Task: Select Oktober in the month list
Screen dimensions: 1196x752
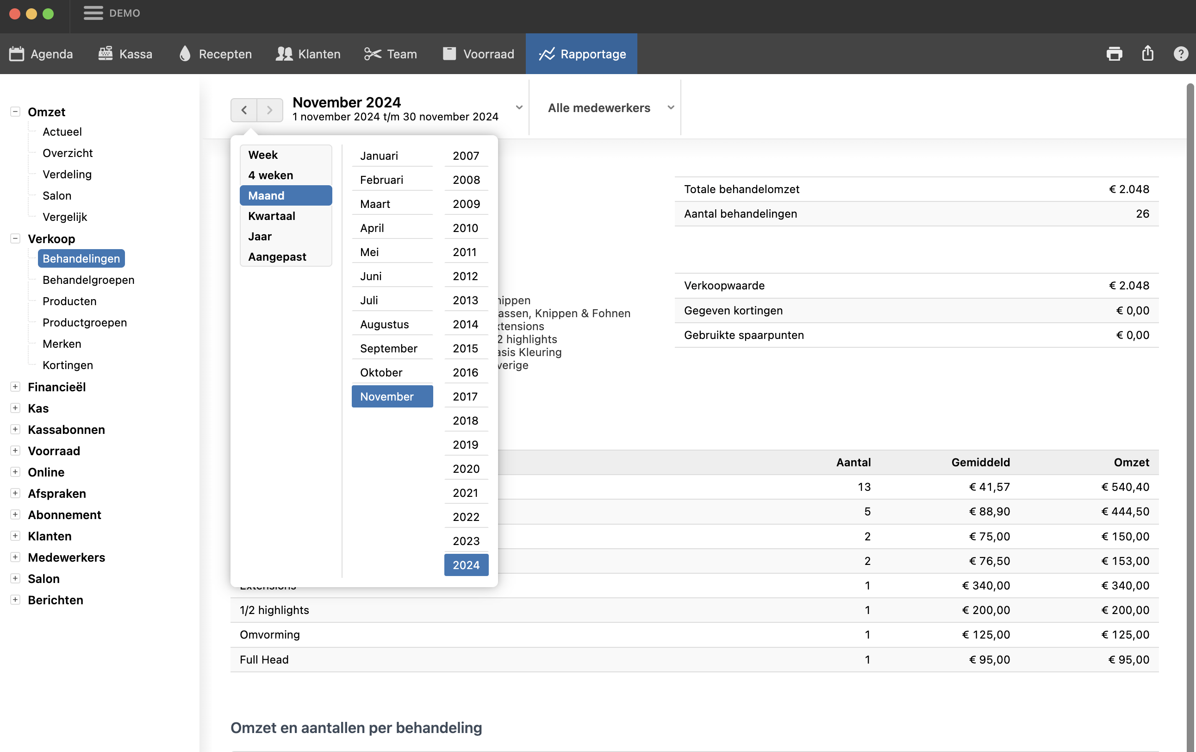Action: pyautogui.click(x=381, y=372)
